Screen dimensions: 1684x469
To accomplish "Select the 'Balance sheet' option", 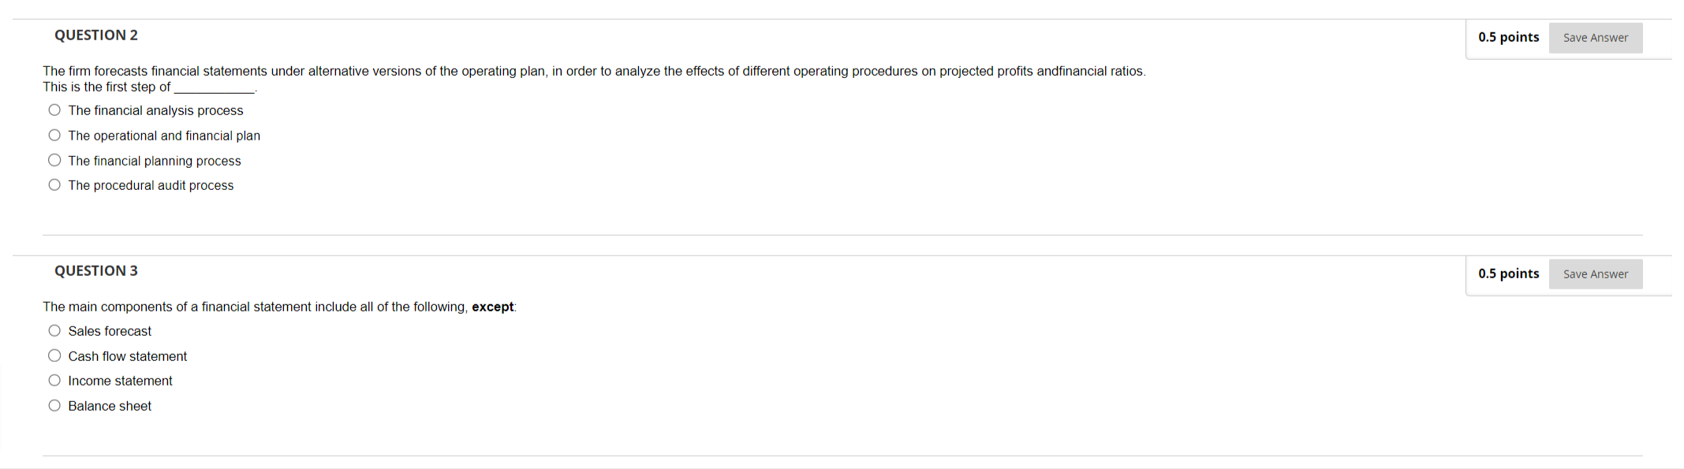I will pos(54,404).
